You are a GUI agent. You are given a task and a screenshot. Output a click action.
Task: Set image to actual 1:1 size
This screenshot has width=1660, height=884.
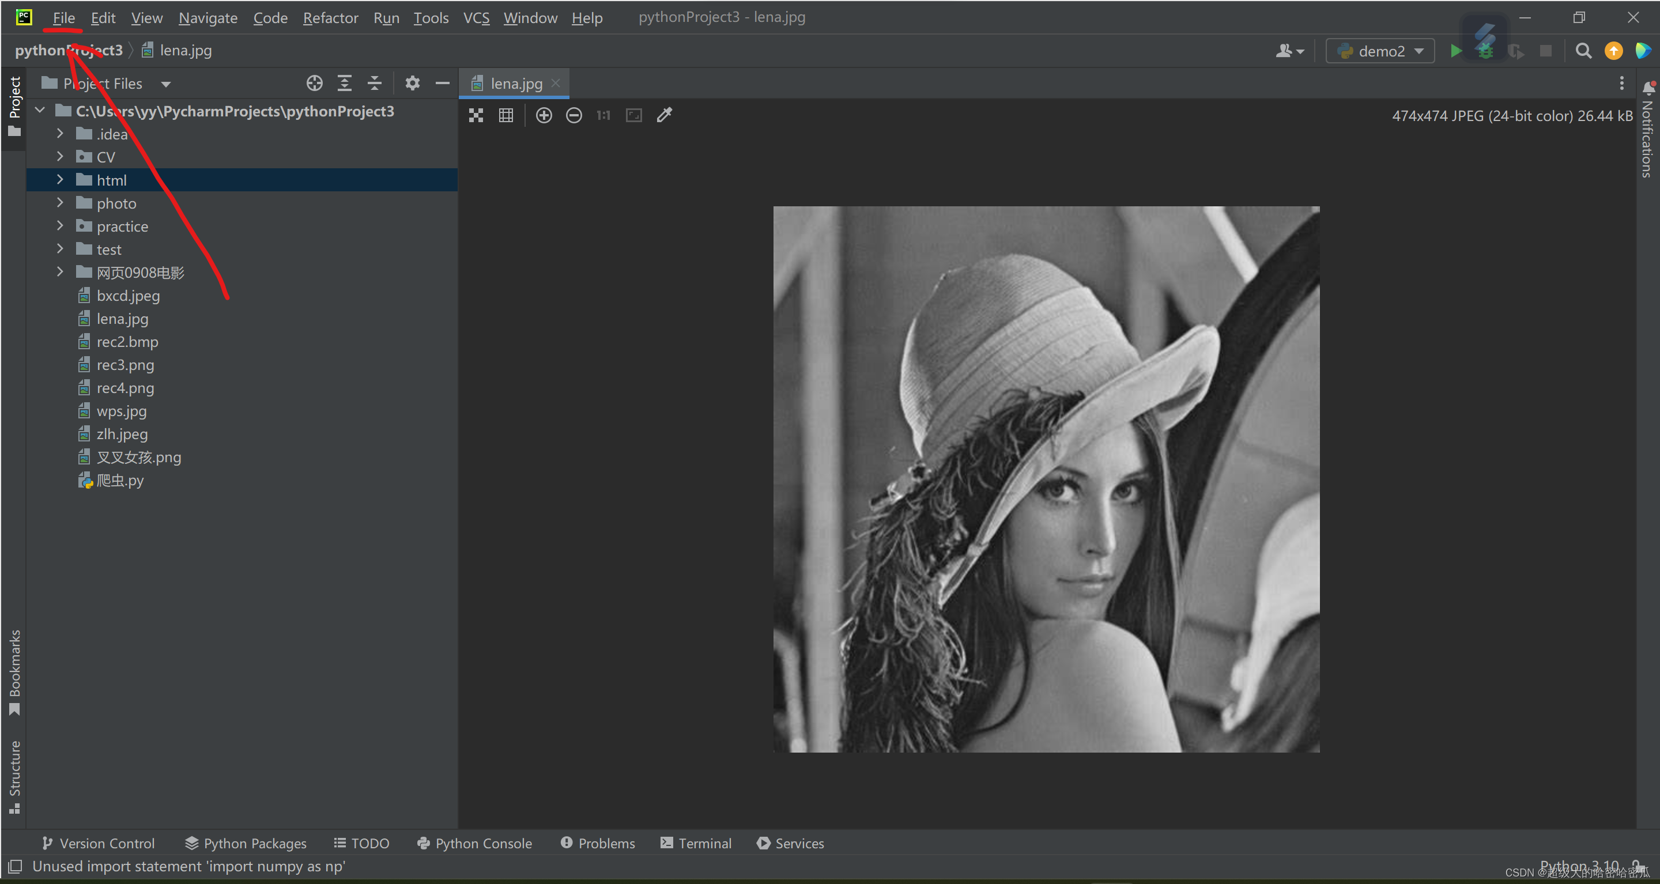603,115
